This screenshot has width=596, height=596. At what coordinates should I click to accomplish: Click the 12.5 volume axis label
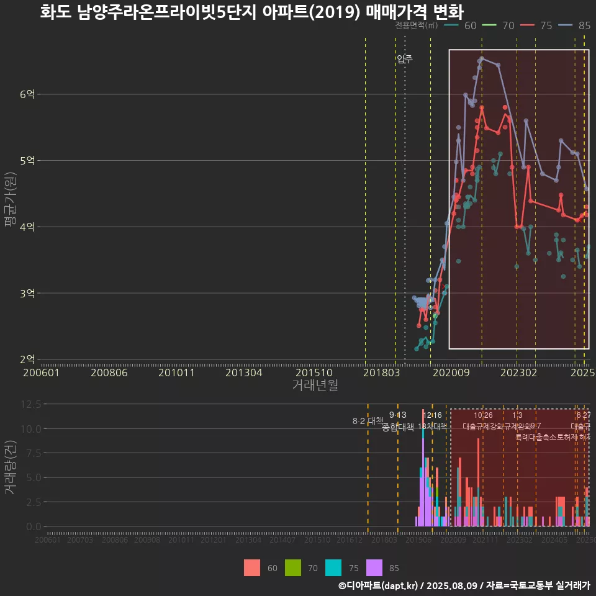(31, 404)
